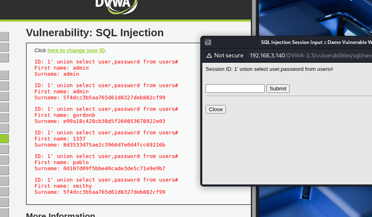Viewport: 372px width, 217px height.
Task: Click the 'First name: smithy' line
Action: point(63,186)
